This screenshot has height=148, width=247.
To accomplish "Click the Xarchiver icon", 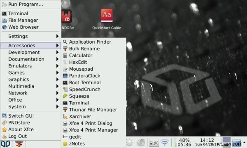I will (65, 116).
